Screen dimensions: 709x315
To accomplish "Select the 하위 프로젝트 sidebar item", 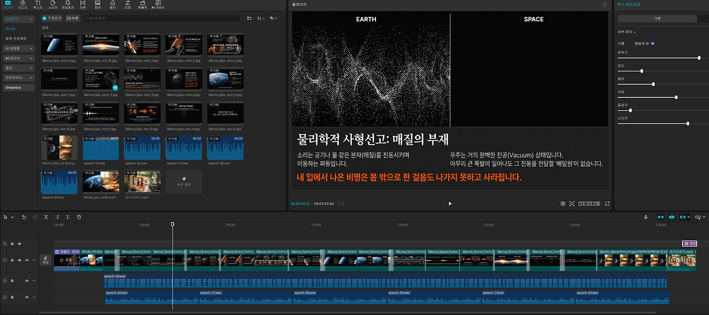I will pyautogui.click(x=16, y=38).
